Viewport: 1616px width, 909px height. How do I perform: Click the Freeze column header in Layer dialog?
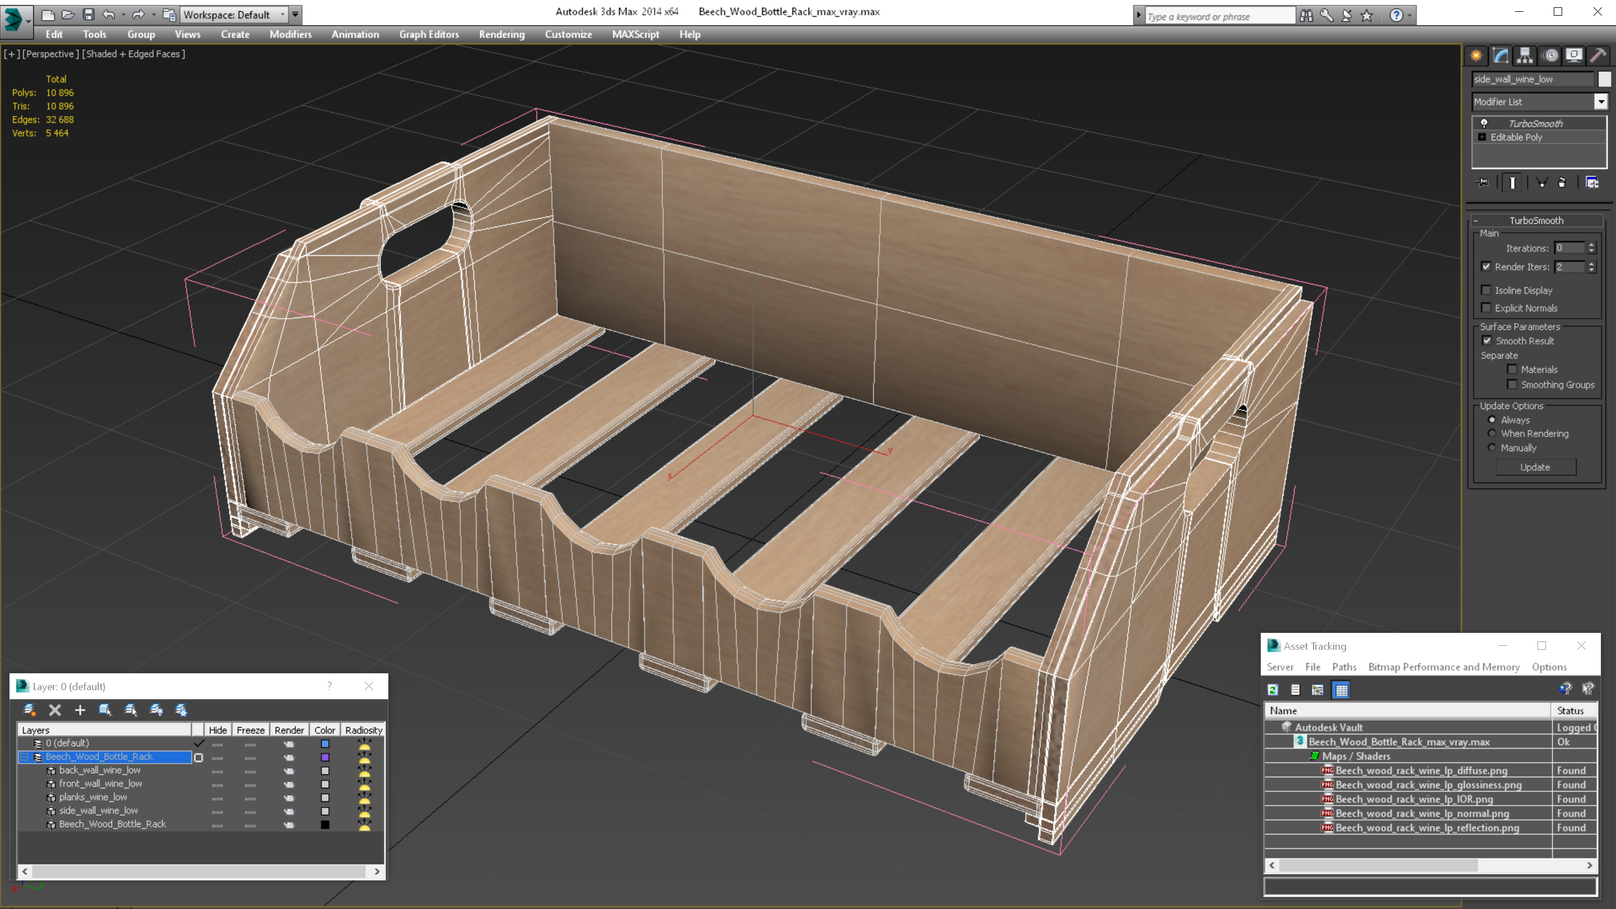pos(250,729)
